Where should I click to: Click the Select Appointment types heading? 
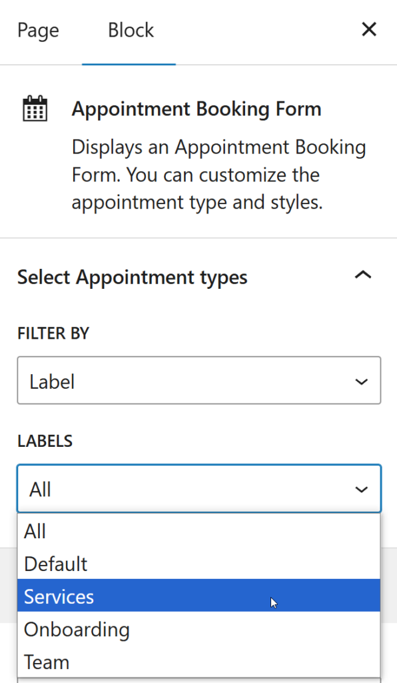click(132, 277)
